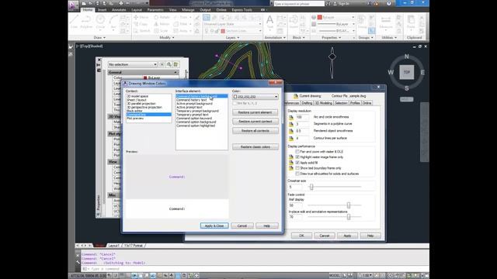
Task: Click Restore current element button
Action: [x=255, y=112]
